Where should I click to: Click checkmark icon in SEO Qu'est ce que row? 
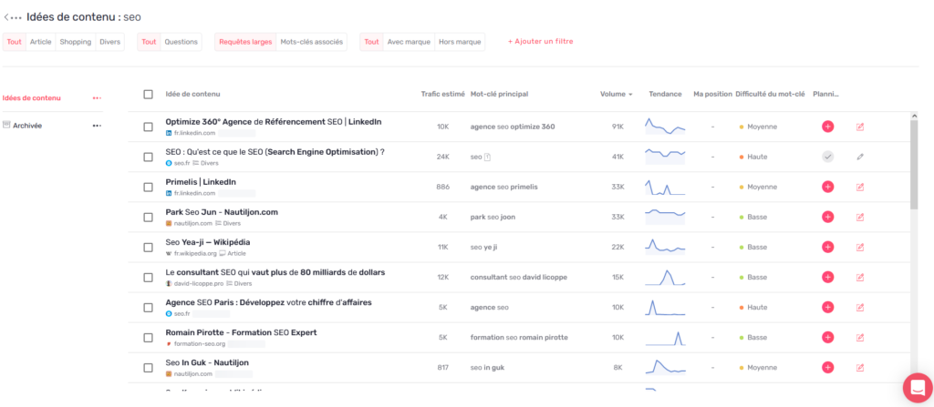827,157
